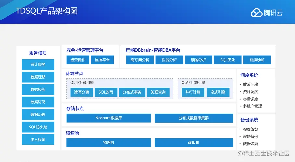Select the 关联查询 box
295x162 pixels.
pyautogui.click(x=158, y=92)
